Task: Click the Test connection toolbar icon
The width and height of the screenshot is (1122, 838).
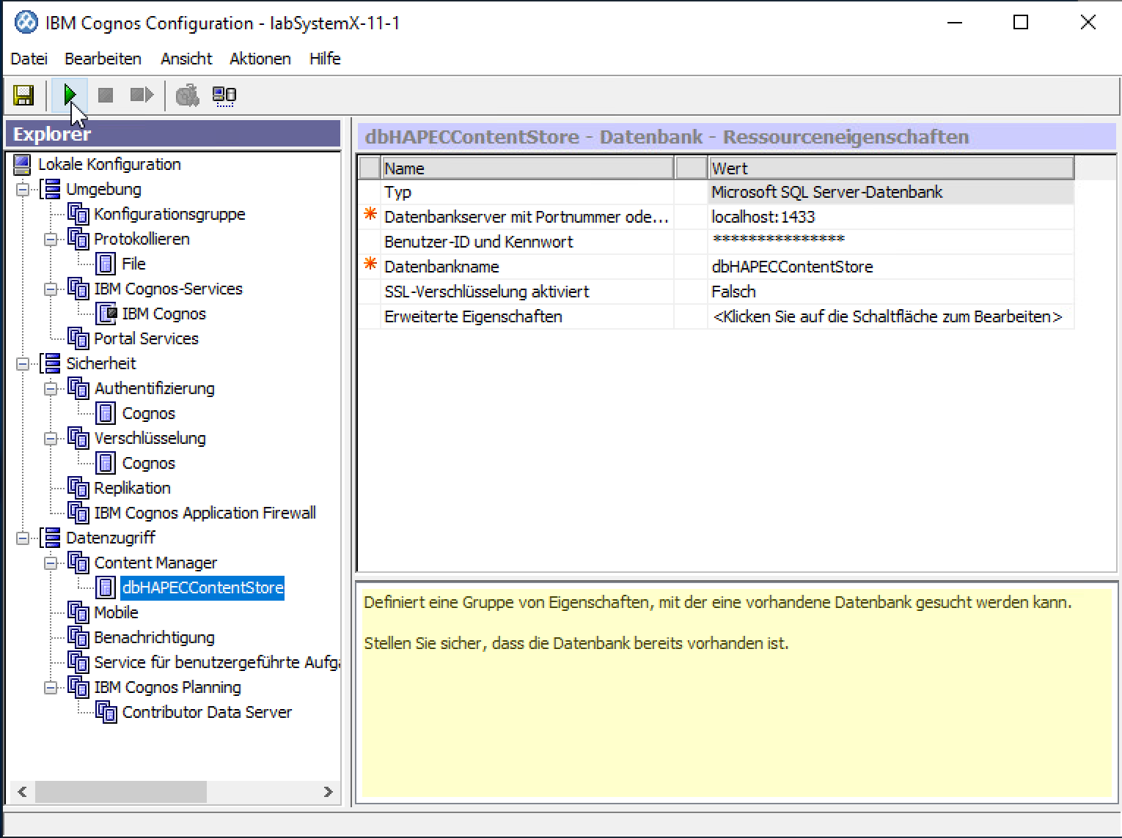Action: 188,95
